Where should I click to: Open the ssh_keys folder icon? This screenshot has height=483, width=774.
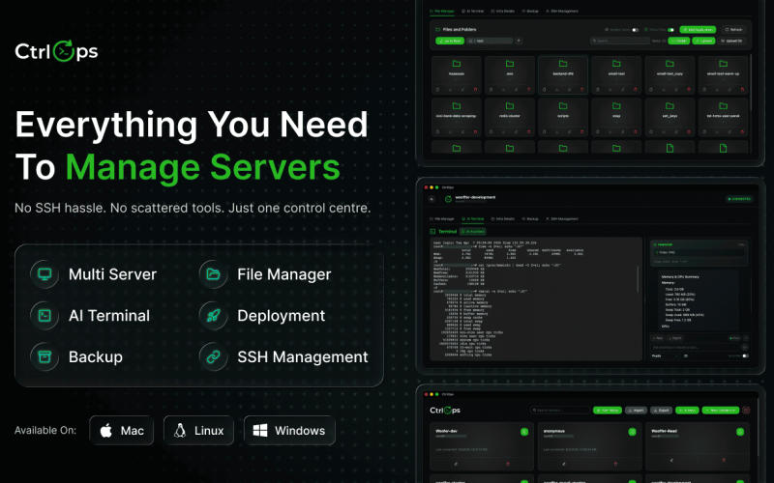670,106
